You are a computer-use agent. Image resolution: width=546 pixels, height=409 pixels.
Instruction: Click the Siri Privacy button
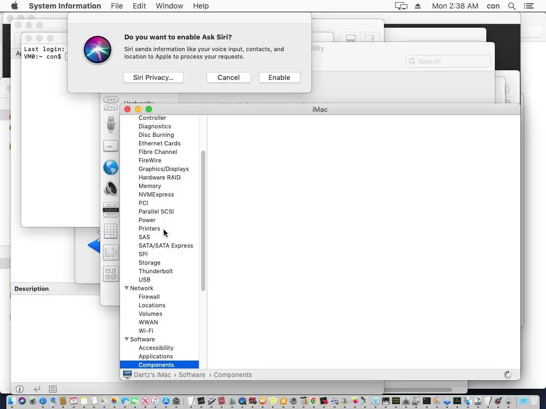pyautogui.click(x=153, y=78)
